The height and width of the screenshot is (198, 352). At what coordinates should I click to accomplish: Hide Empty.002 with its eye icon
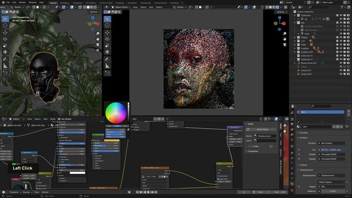click(341, 74)
